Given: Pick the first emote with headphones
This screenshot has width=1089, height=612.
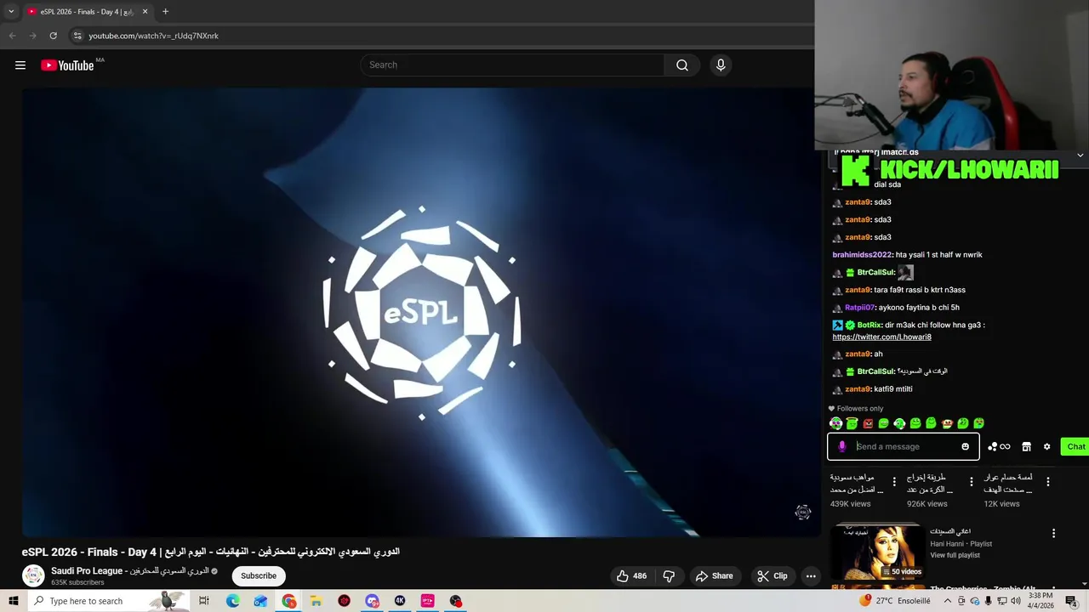Looking at the screenshot, I should tap(836, 423).
